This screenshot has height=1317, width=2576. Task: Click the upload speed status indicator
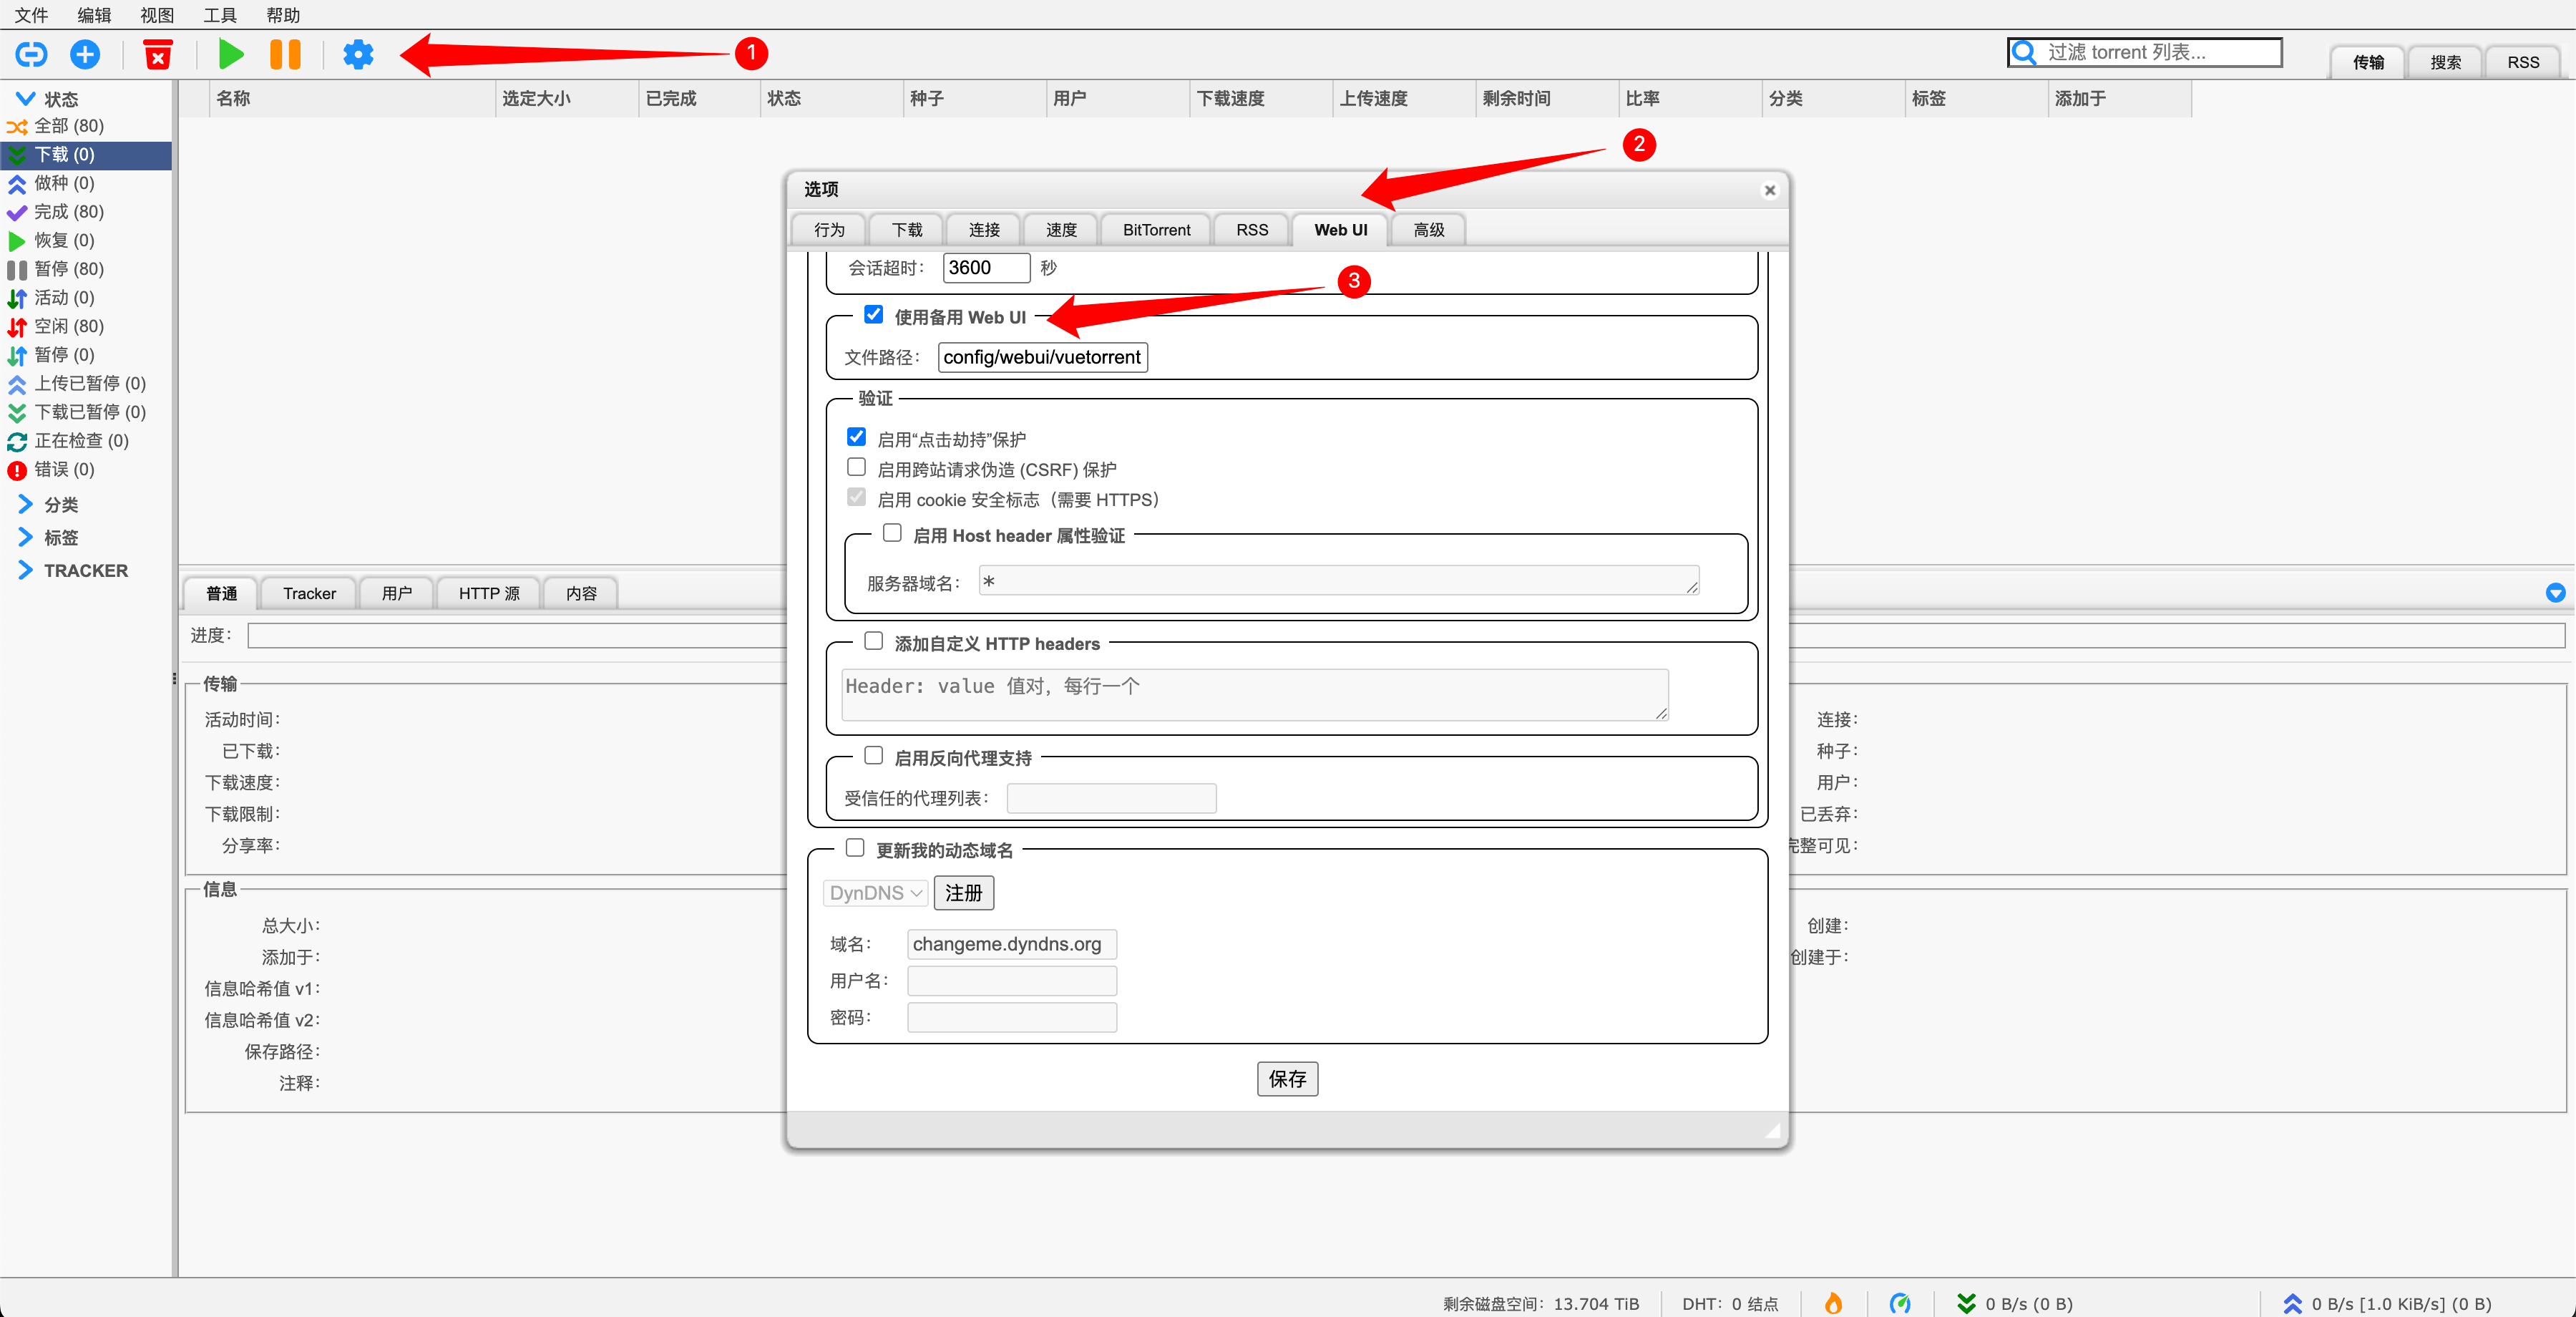[2386, 1304]
